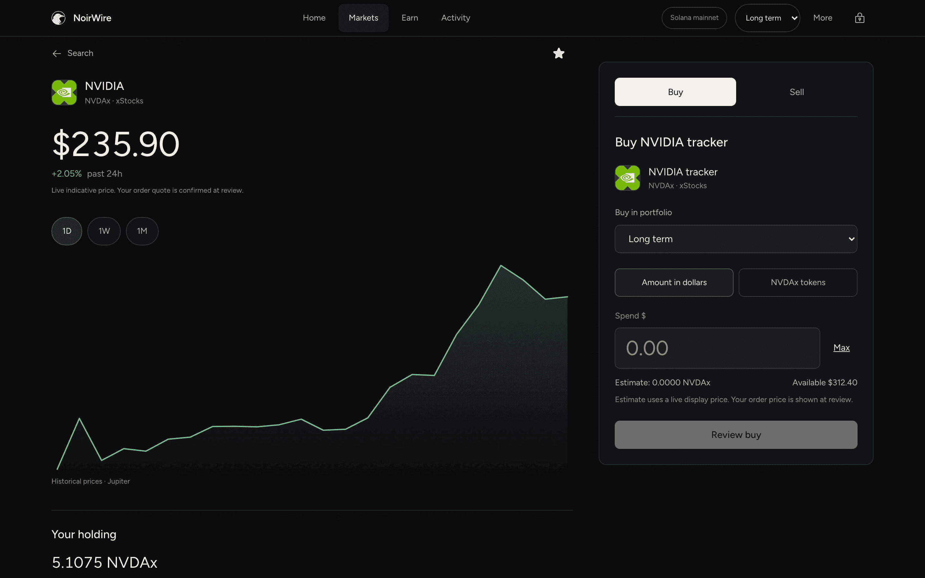Select the 1W chart range
The image size is (925, 578).
(x=104, y=231)
